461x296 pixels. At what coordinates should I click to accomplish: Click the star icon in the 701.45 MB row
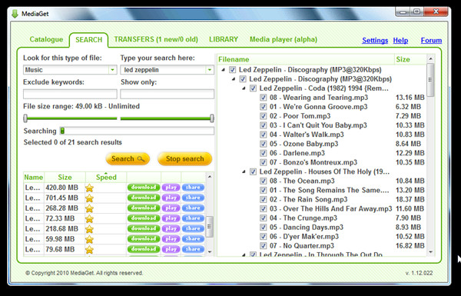(89, 198)
